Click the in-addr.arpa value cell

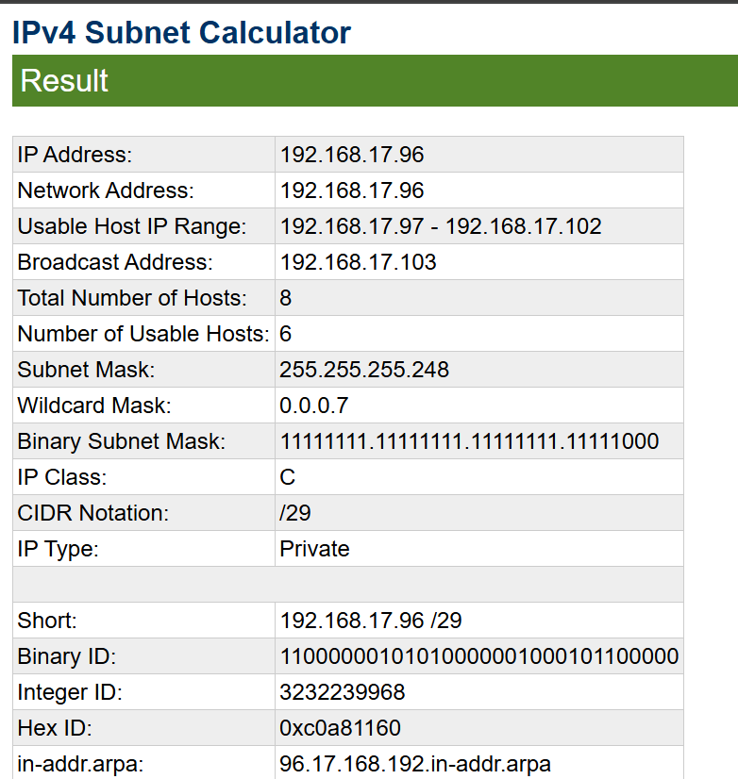click(x=479, y=763)
